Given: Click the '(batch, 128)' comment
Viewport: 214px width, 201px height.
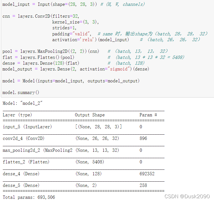Looking at the screenshot, I should tap(126, 63).
